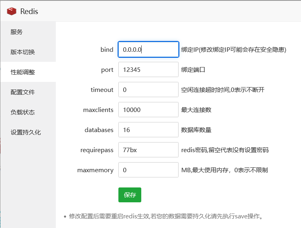
Task: Click the maxmemory label
Action: click(96, 170)
